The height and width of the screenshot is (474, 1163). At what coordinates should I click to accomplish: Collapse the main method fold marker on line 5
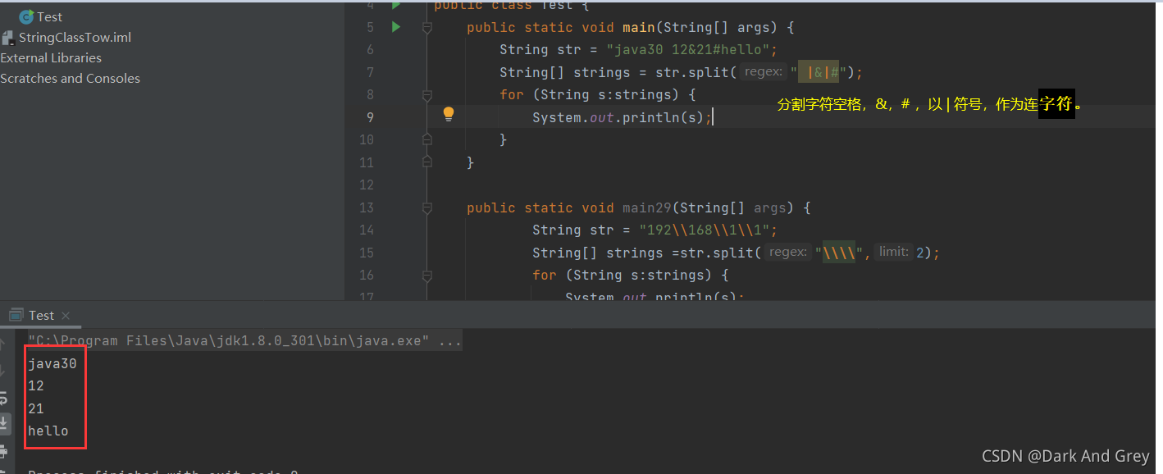click(x=426, y=28)
